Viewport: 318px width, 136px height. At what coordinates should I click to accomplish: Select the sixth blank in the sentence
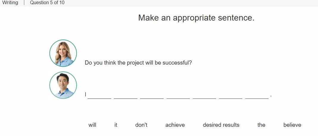click(x=231, y=96)
